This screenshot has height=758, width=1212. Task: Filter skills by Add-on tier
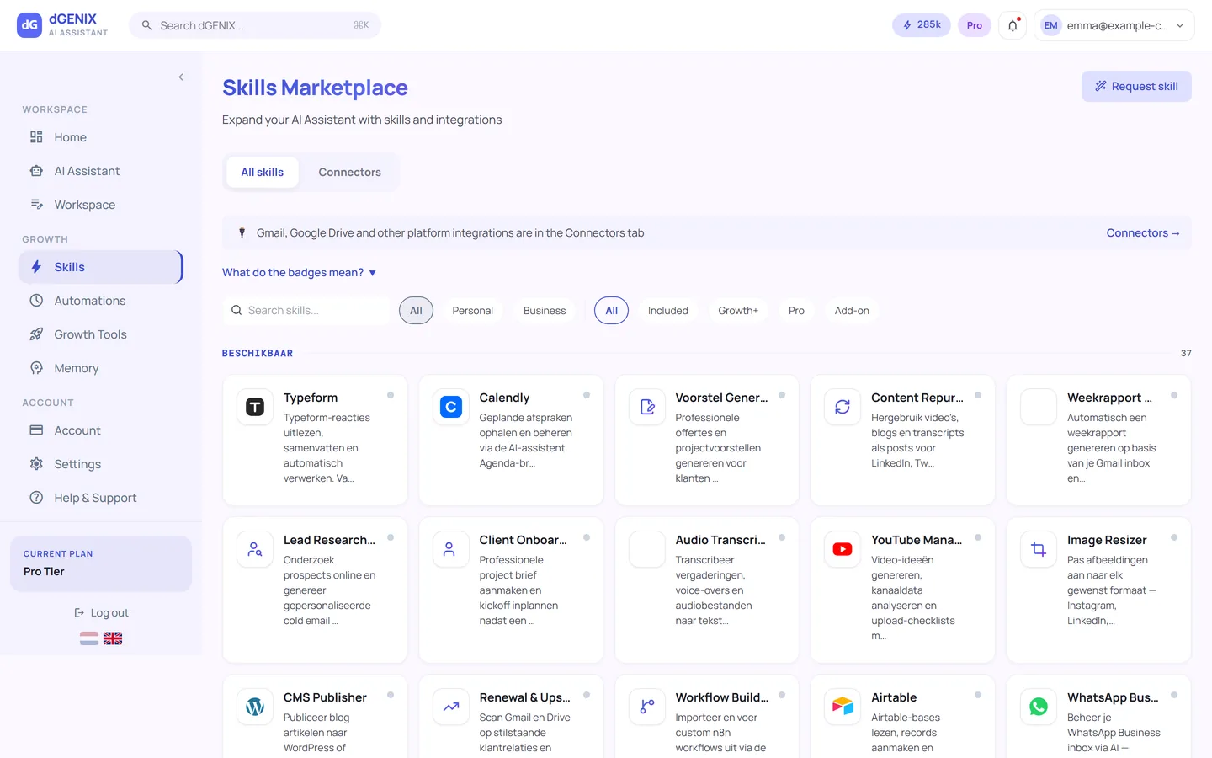tap(852, 311)
